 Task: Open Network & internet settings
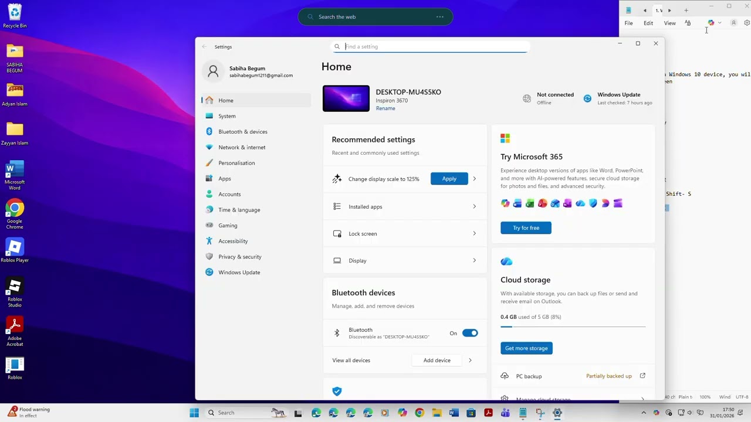(256, 147)
